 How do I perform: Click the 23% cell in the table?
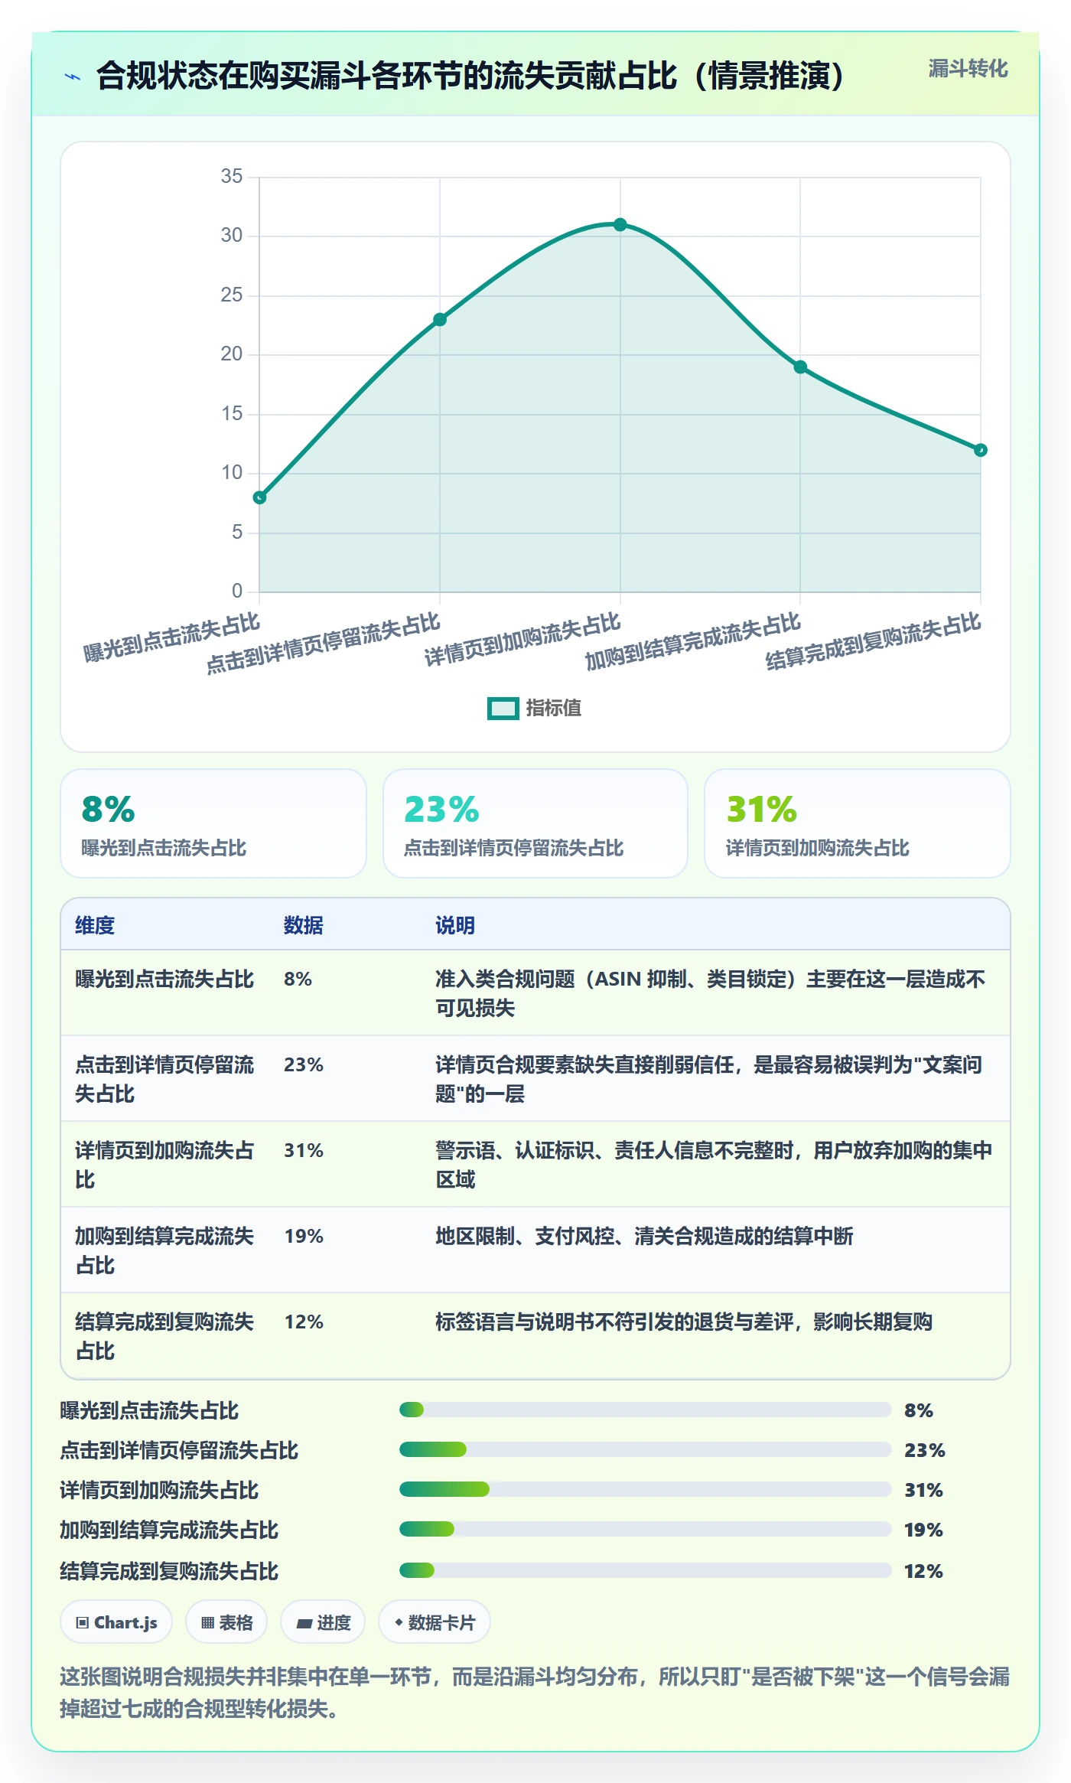(304, 1064)
